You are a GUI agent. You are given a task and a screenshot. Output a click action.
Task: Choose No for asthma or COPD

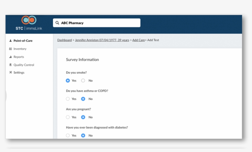(x=83, y=99)
